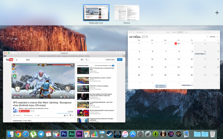
Task: Launch Keynote podium icon in Dock
Action: point(102,134)
